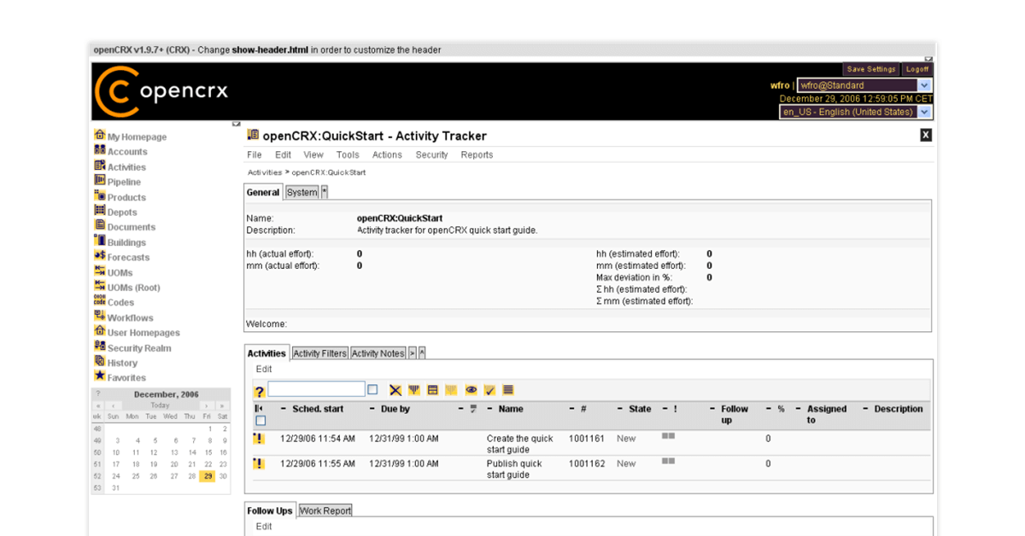Open the Depots section
Image resolution: width=1025 pixels, height=536 pixels.
coord(116,213)
